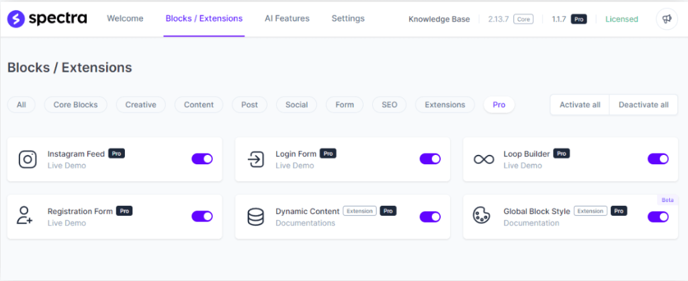The image size is (688, 281).
Task: Go to the Settings tab
Action: pos(348,19)
